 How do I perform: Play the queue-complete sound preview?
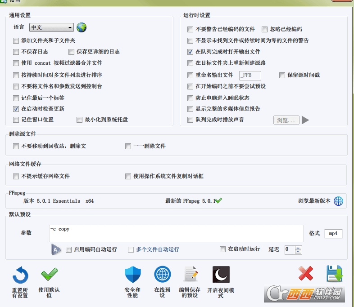305,120
